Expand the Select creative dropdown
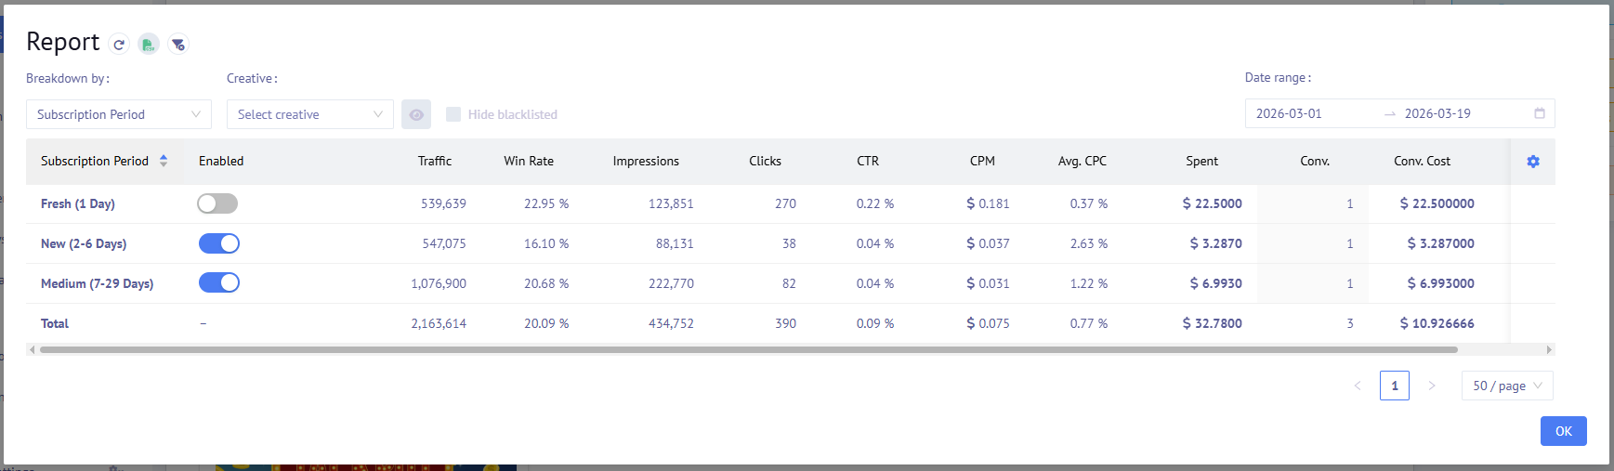Viewport: 1614px width, 471px height. pos(309,114)
